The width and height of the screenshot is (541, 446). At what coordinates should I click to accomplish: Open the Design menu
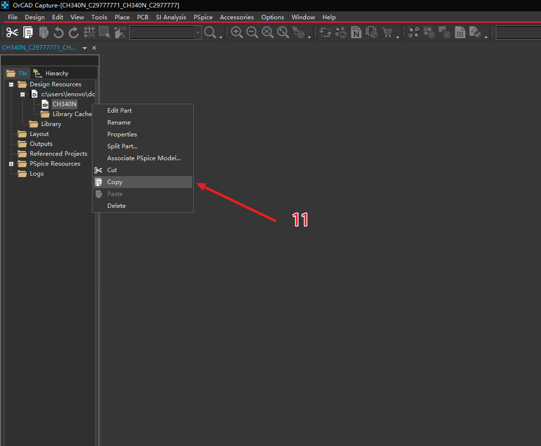pyautogui.click(x=34, y=17)
